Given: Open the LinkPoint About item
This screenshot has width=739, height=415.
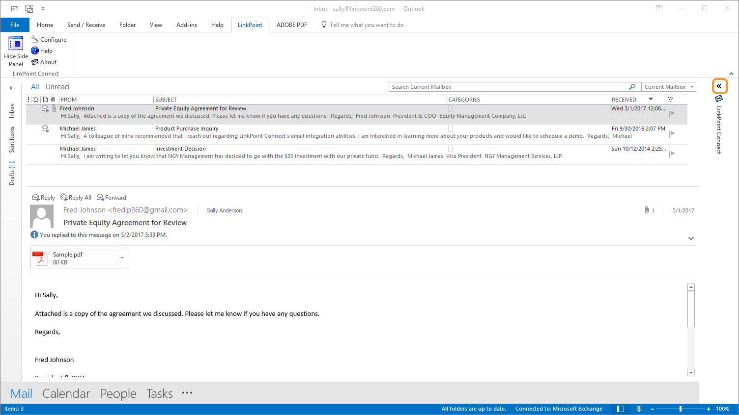Looking at the screenshot, I should tap(44, 62).
